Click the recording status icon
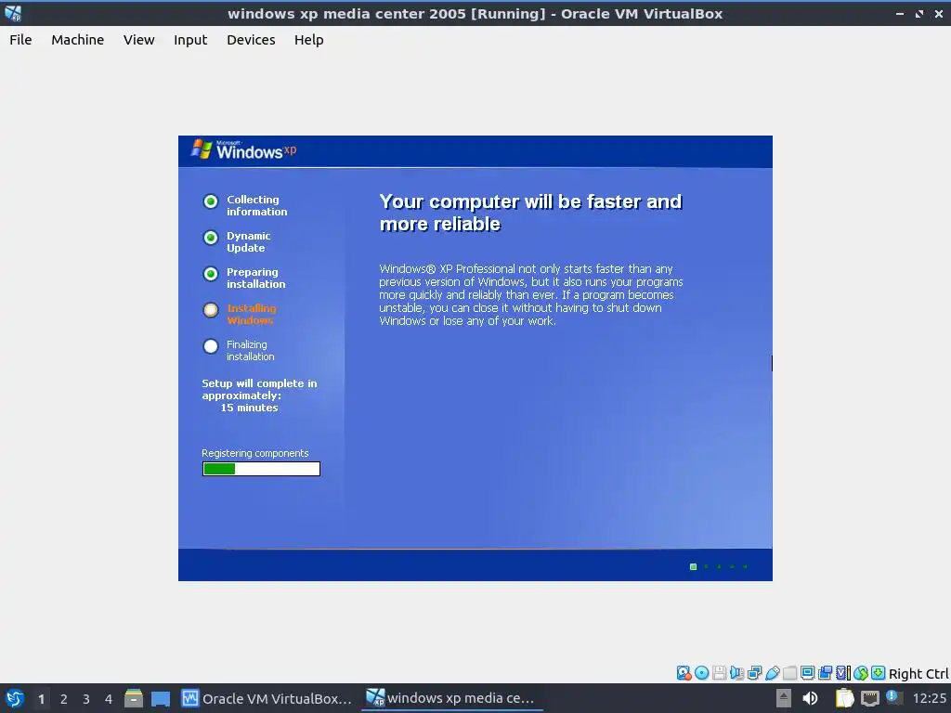This screenshot has width=951, height=713. [825, 673]
